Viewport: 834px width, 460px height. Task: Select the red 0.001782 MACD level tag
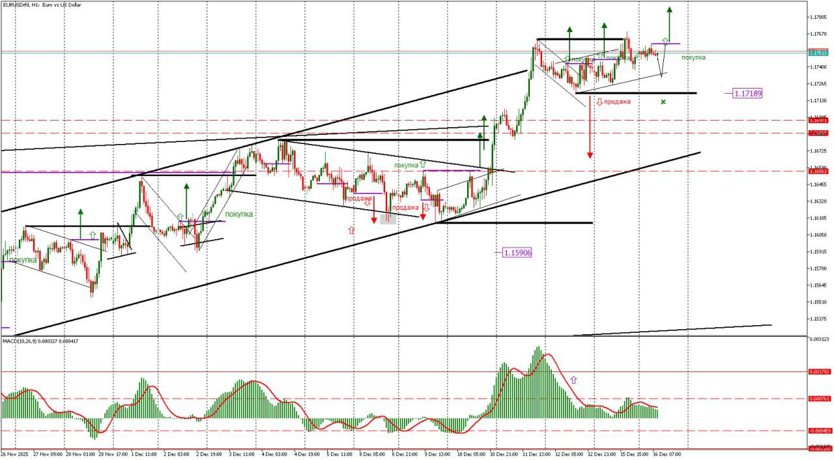click(818, 372)
